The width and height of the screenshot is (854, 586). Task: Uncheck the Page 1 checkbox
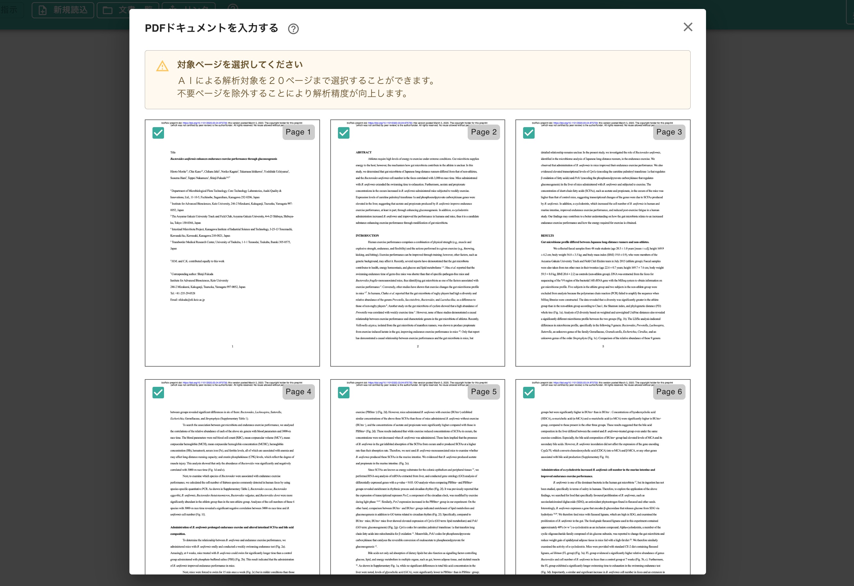coord(158,133)
